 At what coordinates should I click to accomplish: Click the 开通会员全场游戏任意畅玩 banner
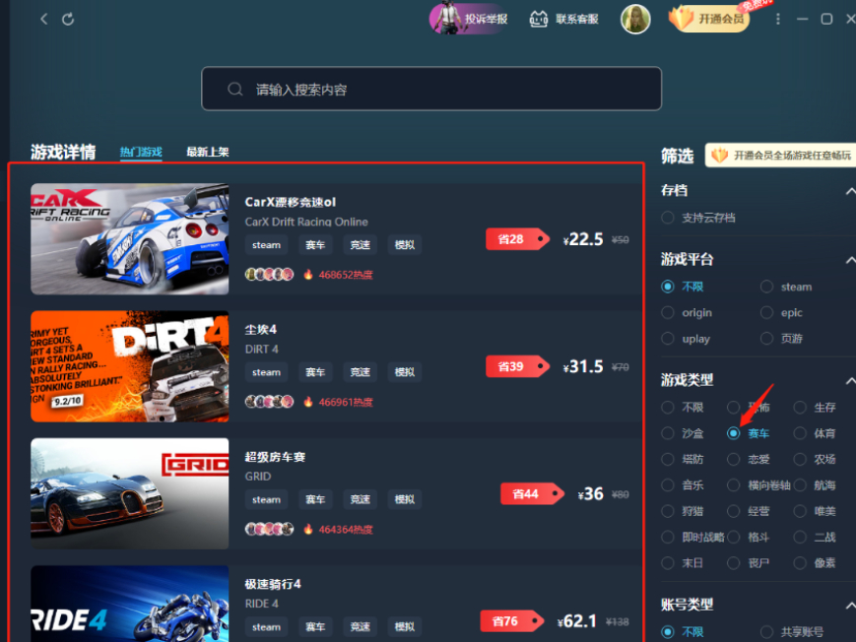tap(781, 156)
